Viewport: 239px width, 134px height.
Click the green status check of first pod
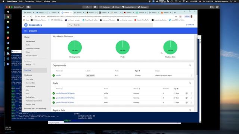click(54, 93)
